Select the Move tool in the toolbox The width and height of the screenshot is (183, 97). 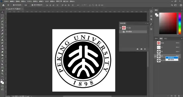click(2, 12)
